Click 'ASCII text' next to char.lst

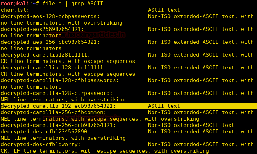click(x=164, y=10)
